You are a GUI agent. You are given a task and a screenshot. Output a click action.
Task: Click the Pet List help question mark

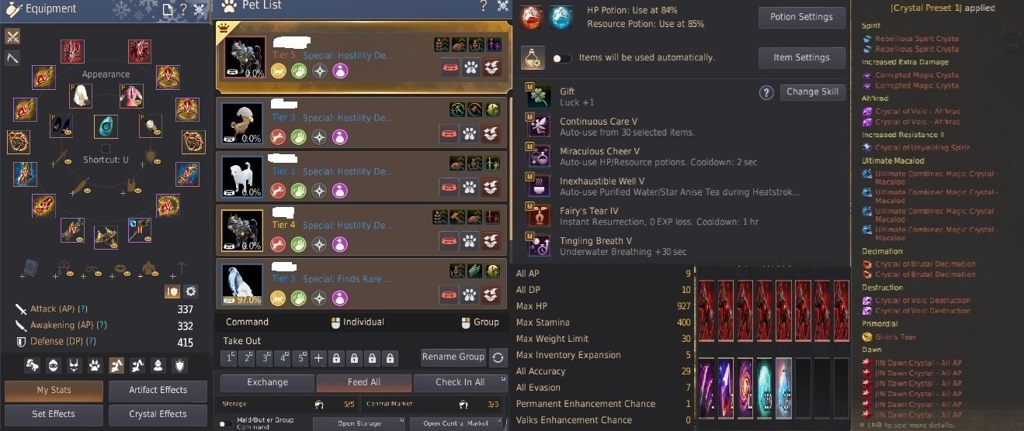484,6
